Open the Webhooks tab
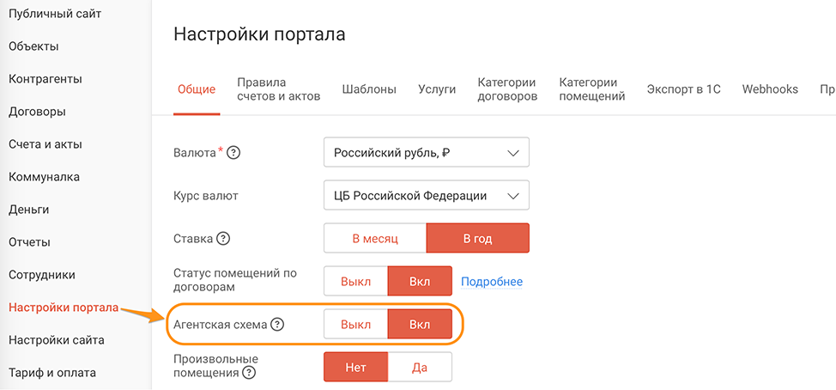Screen dimensions: 836x390 (770, 89)
